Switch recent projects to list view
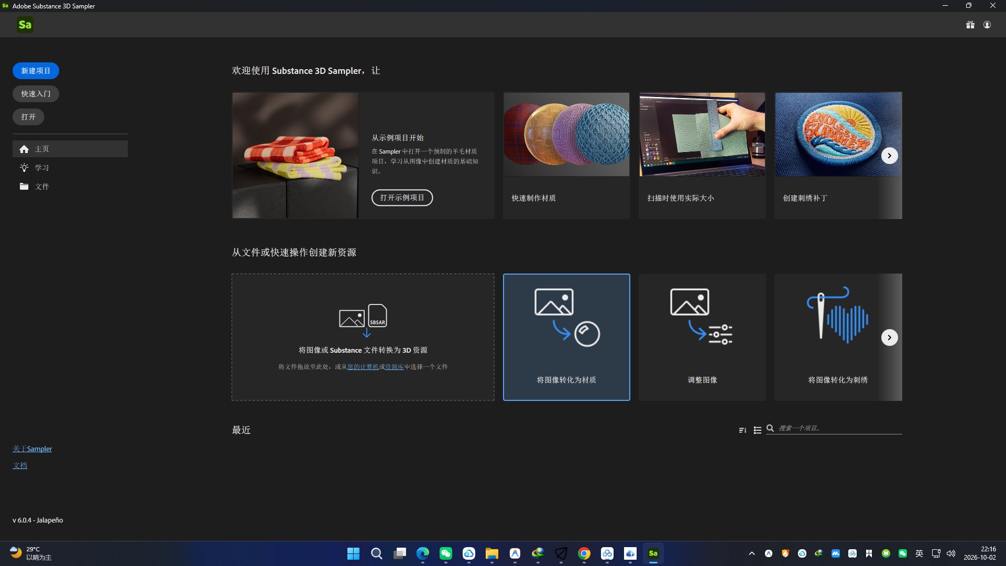 (x=758, y=430)
